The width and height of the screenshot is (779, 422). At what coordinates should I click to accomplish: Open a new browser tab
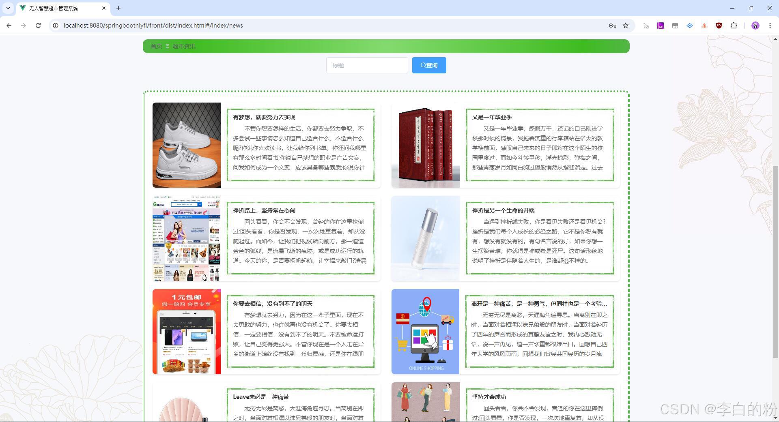pos(118,8)
